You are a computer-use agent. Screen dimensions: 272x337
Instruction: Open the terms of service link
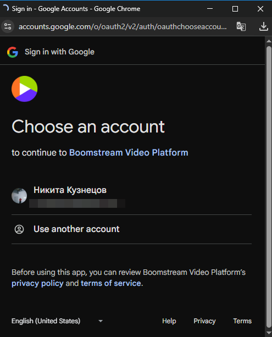point(111,283)
